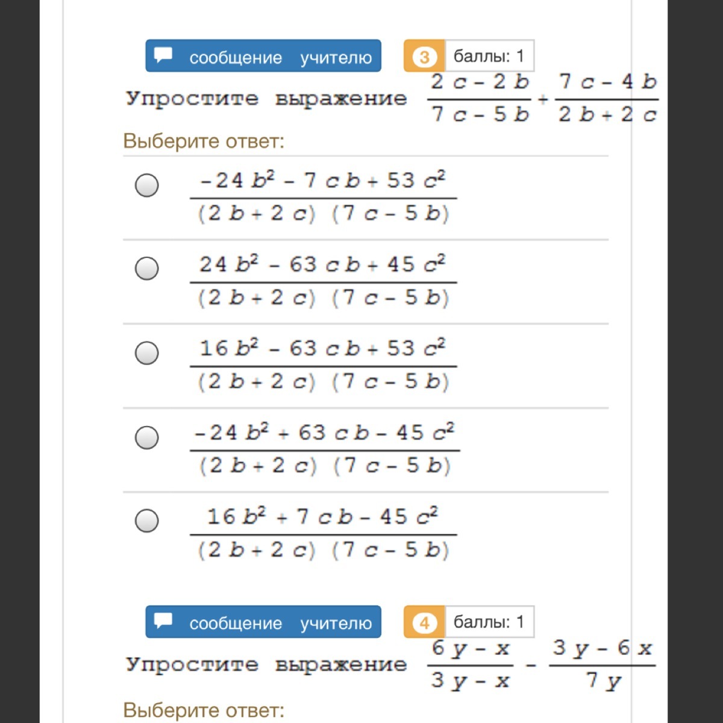Click "Выберите ответ:" label under question 4
Viewport: 723px width, 723px height.
(204, 710)
